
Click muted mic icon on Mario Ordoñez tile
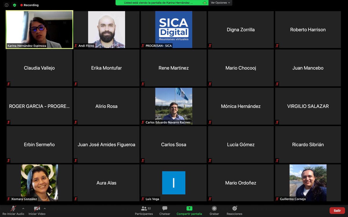[x=210, y=199]
